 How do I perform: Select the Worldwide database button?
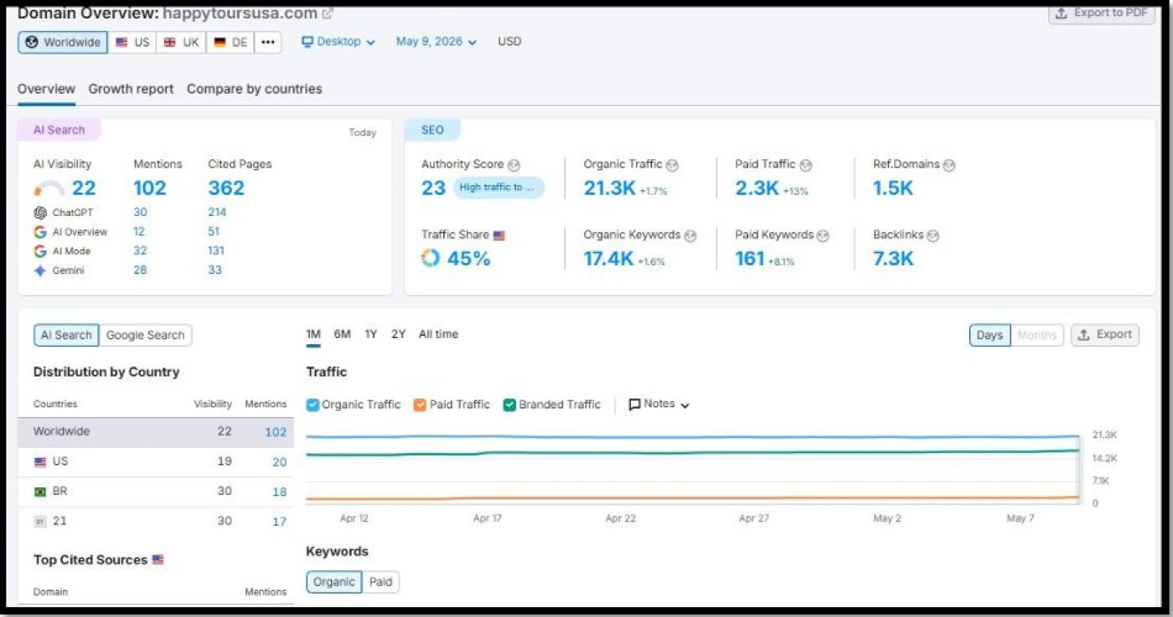tap(63, 42)
